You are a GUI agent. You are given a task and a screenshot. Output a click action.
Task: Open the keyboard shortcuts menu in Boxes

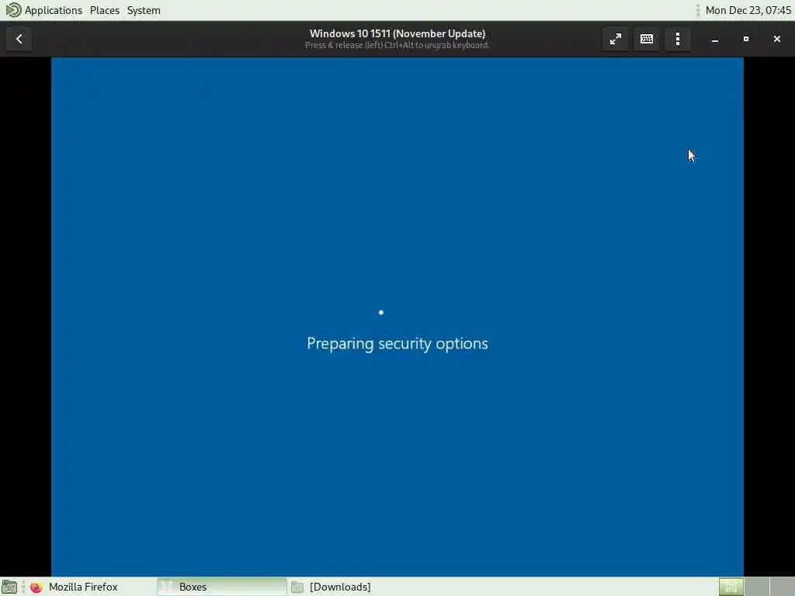coord(647,39)
